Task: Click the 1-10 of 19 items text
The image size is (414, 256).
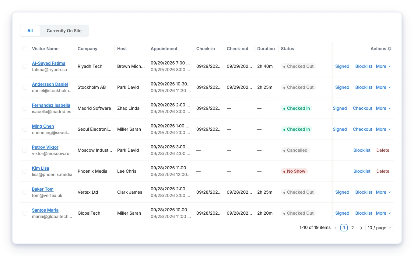Action: [315, 227]
